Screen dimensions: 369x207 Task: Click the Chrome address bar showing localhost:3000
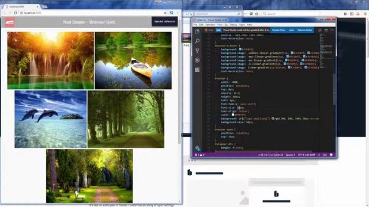click(91, 13)
